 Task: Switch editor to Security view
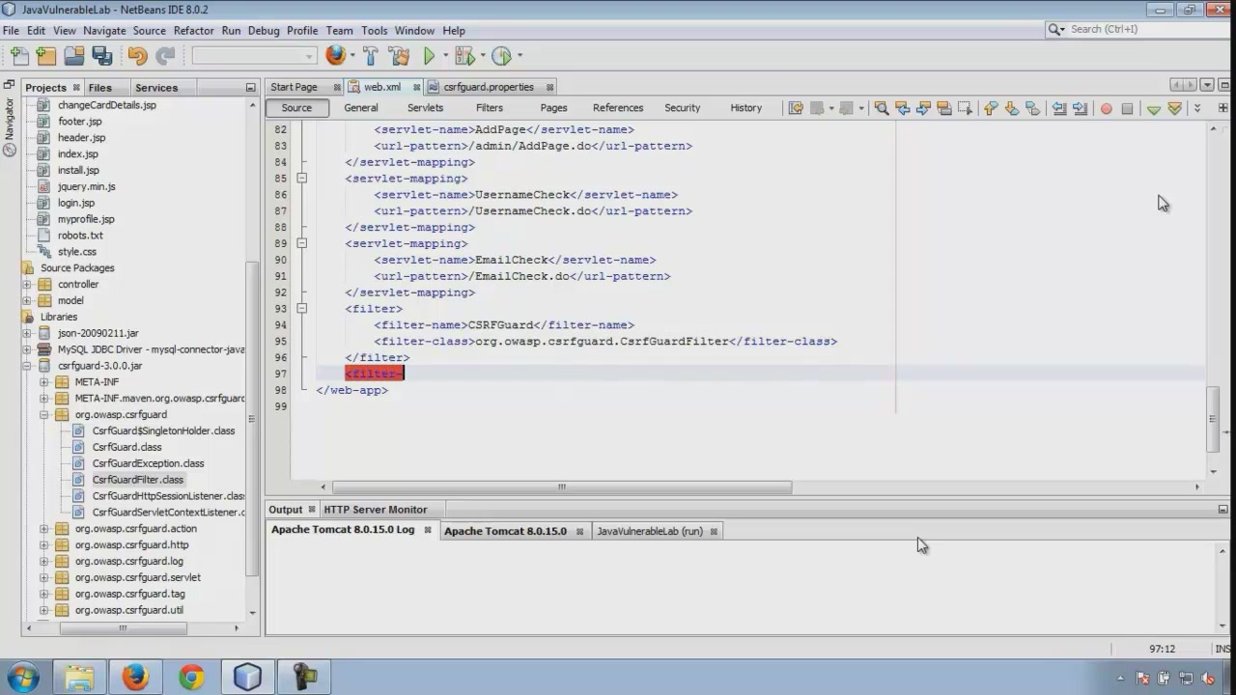(683, 108)
